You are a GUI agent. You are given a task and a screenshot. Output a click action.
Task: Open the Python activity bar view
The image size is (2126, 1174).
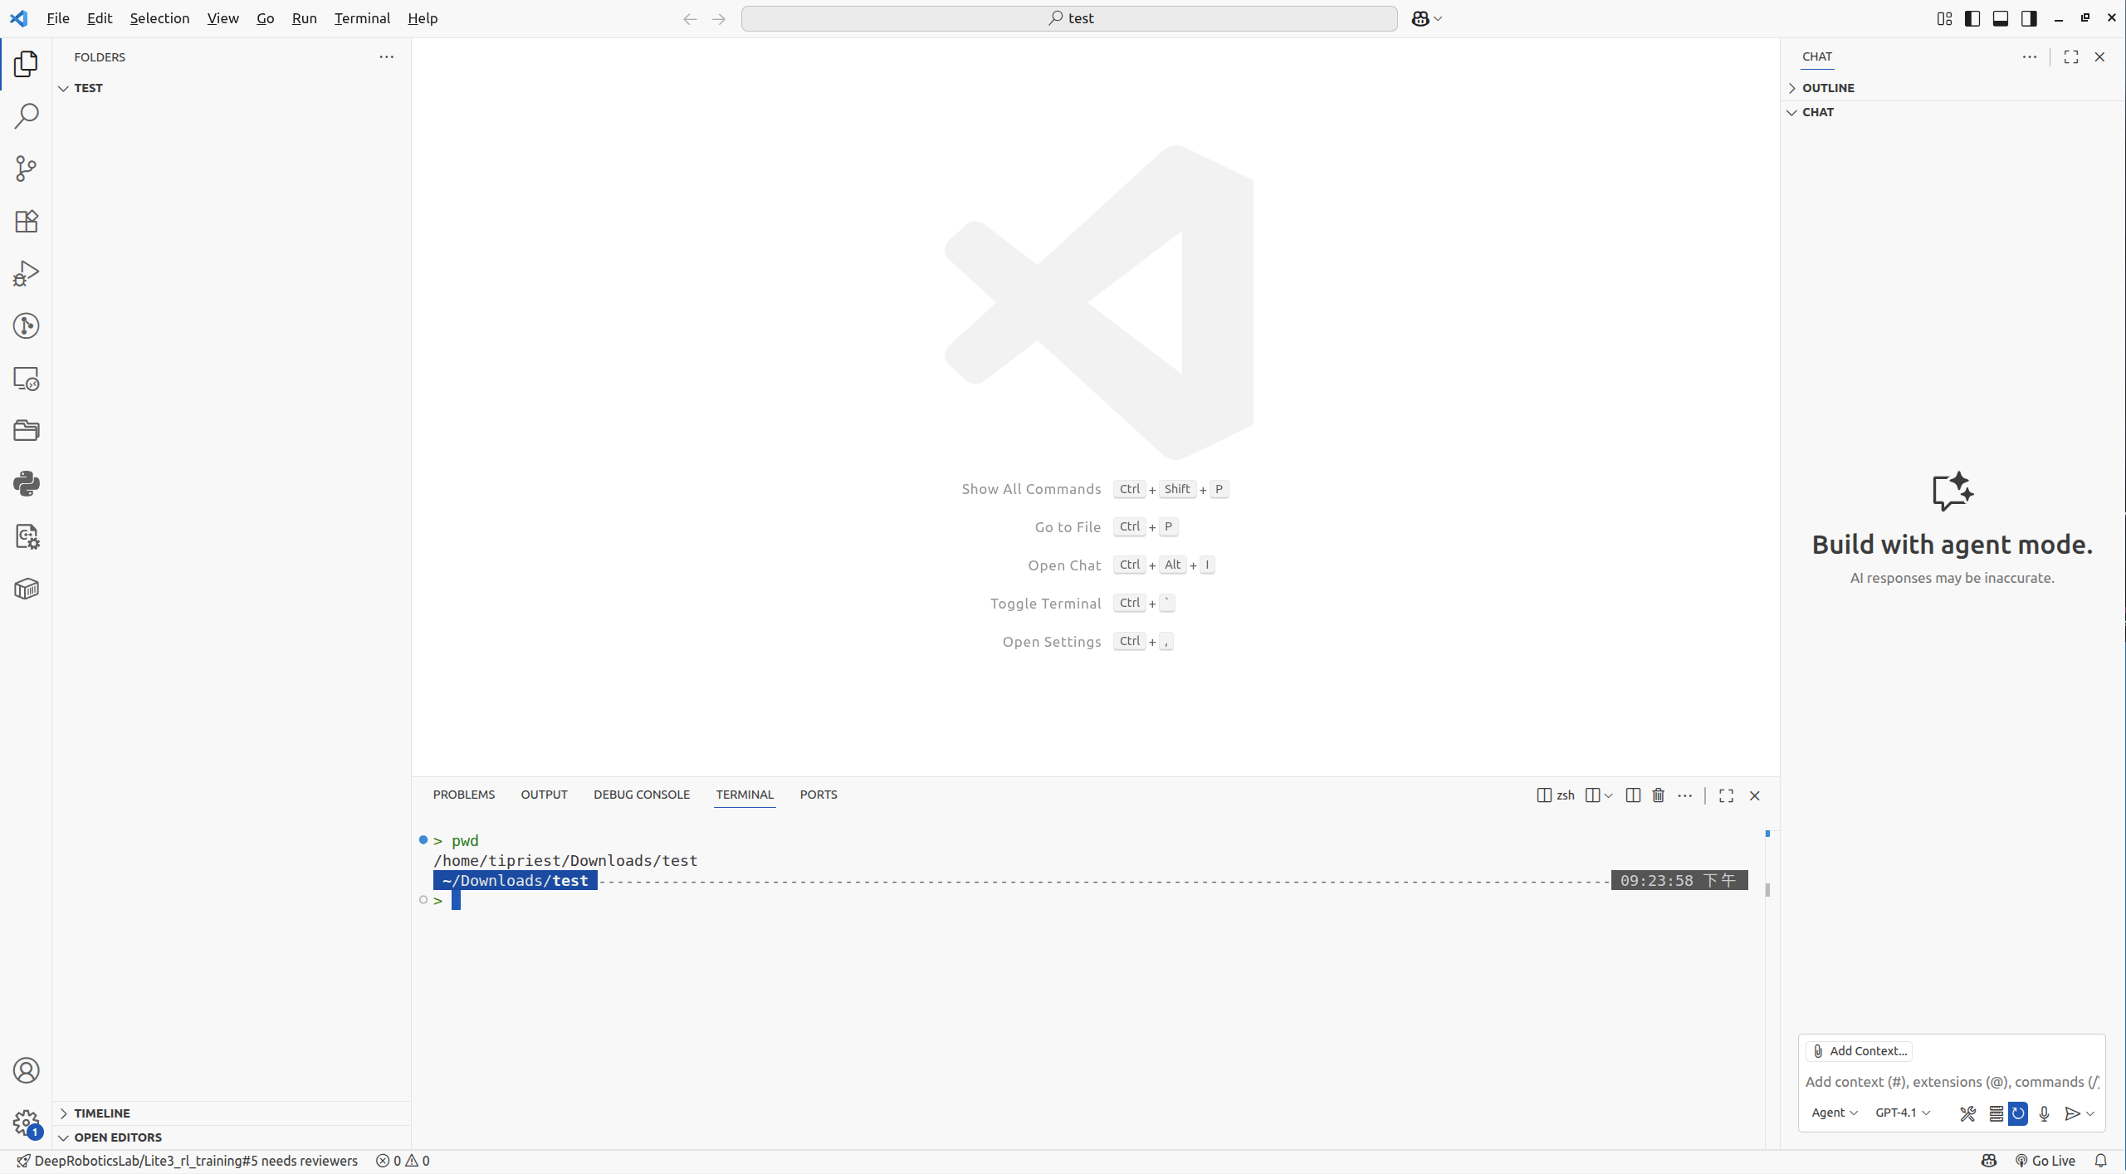point(26,483)
